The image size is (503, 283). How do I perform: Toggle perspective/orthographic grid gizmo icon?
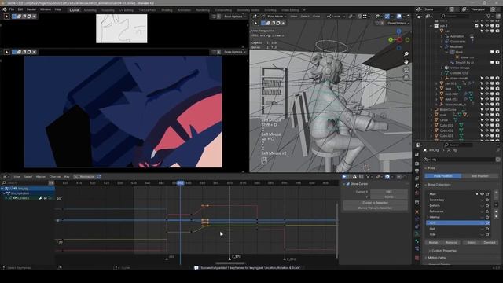pyautogui.click(x=406, y=77)
